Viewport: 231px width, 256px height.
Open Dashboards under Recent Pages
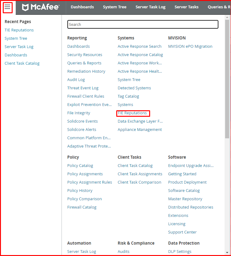(x=16, y=55)
